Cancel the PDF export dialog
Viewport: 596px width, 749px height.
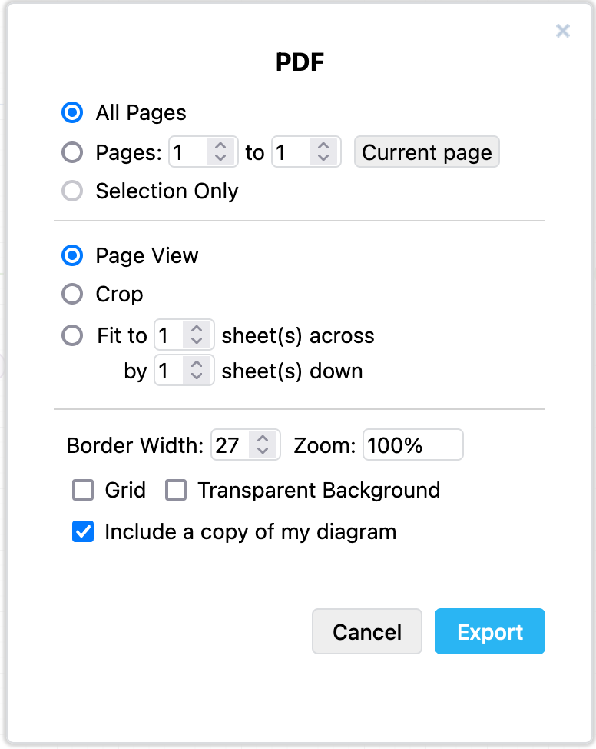click(x=366, y=631)
